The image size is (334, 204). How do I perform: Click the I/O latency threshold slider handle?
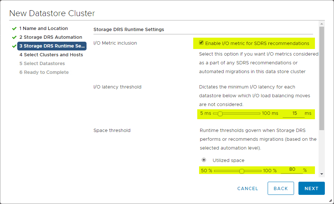[x=220, y=114]
